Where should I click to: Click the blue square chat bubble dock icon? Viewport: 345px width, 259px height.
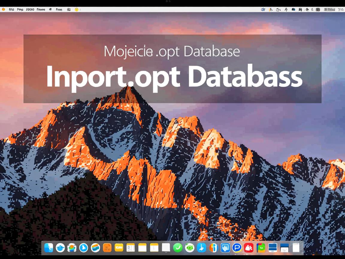225,248
